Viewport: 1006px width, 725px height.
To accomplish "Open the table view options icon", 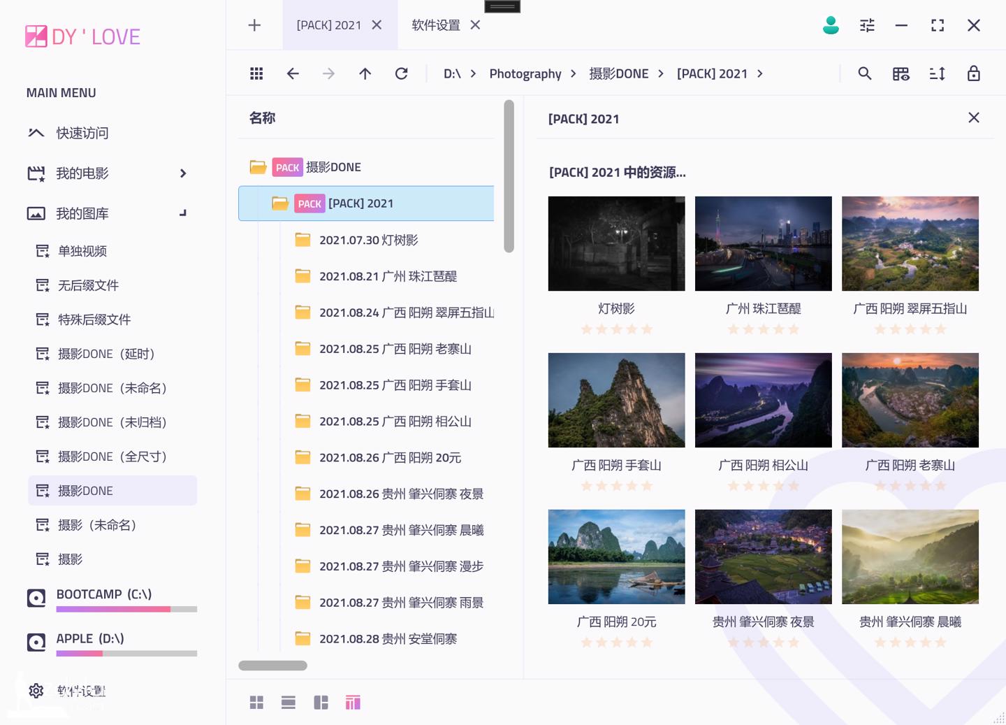I will [x=901, y=73].
